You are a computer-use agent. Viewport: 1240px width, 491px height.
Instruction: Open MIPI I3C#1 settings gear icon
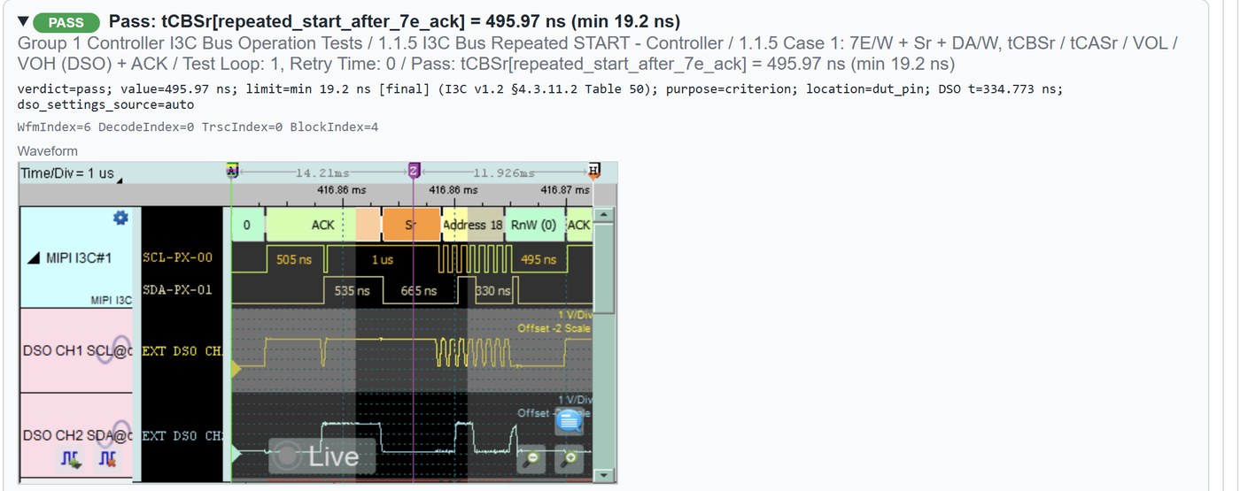click(x=121, y=218)
